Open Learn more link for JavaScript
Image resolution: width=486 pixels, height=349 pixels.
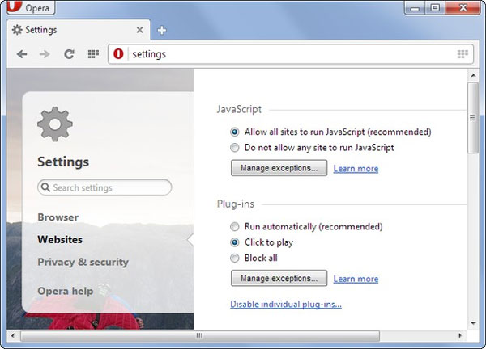coord(356,169)
